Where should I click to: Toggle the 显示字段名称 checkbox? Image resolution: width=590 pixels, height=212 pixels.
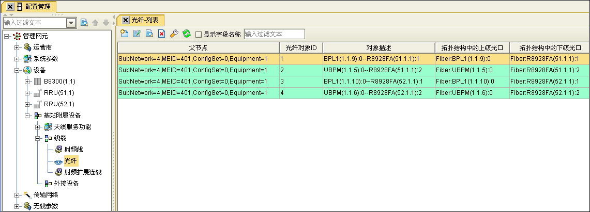(199, 35)
